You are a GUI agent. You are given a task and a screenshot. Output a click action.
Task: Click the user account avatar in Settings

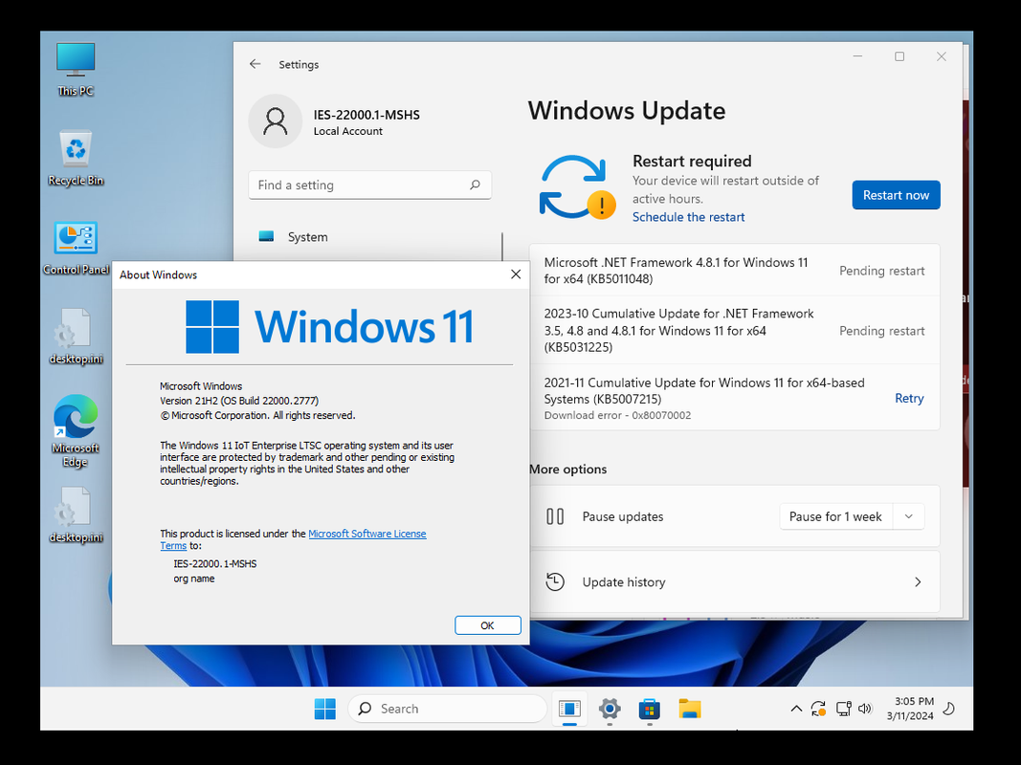(x=275, y=121)
